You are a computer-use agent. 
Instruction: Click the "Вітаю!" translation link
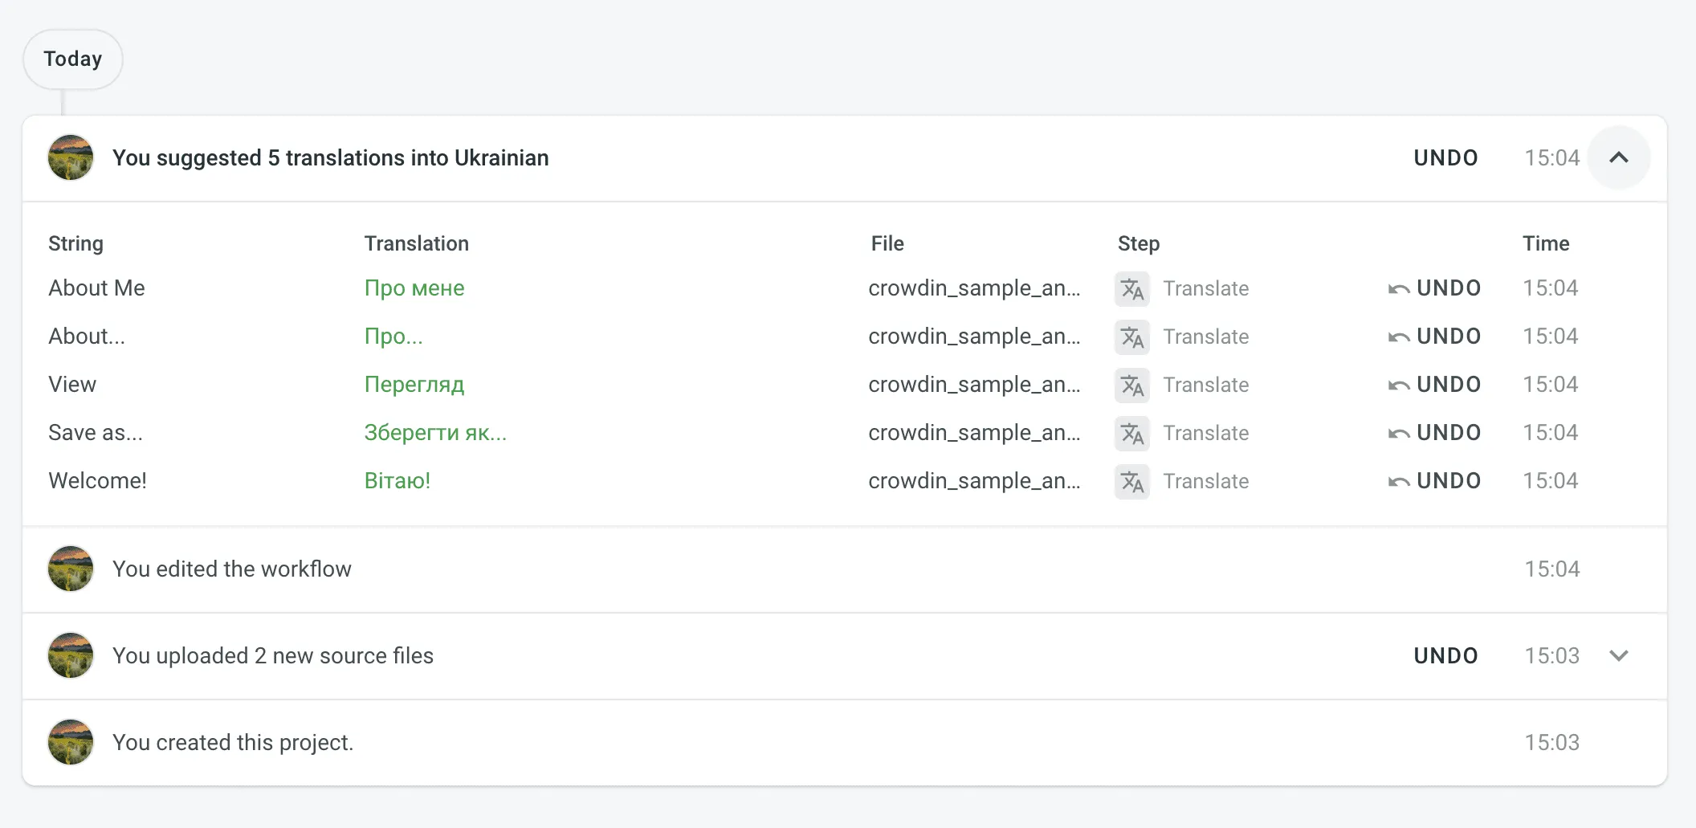point(397,481)
